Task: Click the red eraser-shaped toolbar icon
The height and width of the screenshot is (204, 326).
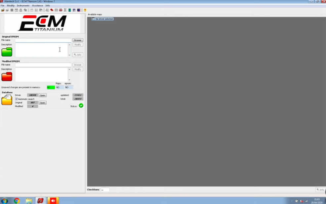Action: [52, 10]
